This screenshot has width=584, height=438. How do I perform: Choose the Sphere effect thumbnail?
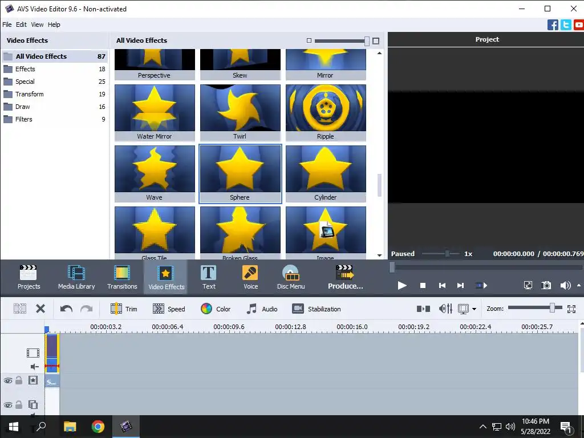pos(240,173)
